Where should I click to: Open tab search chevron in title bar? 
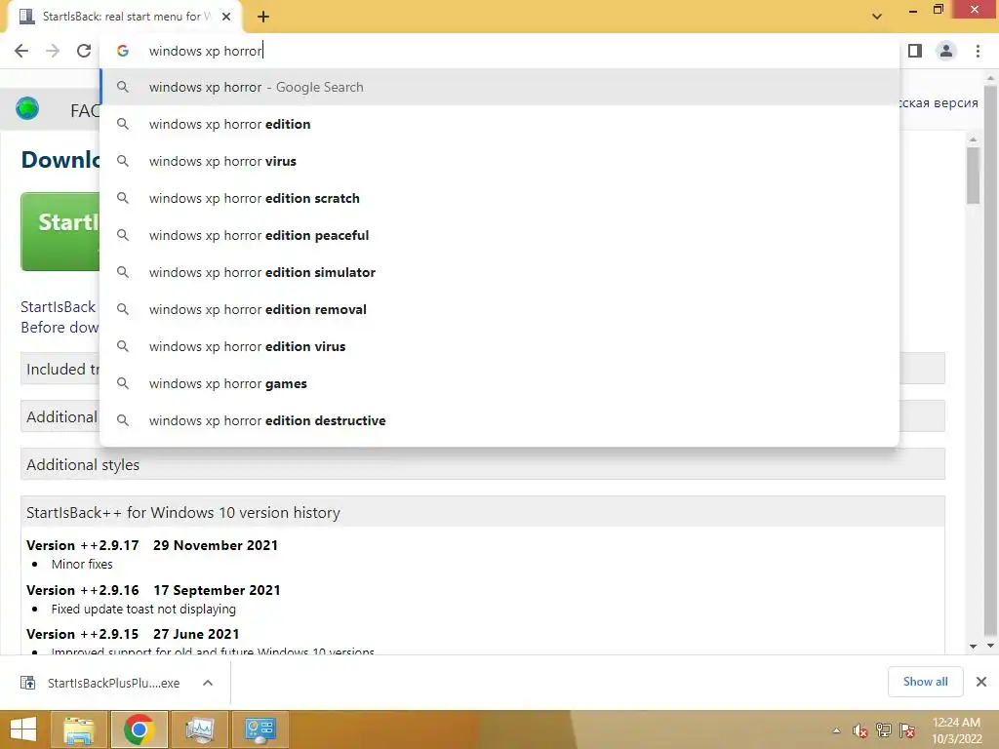click(877, 17)
